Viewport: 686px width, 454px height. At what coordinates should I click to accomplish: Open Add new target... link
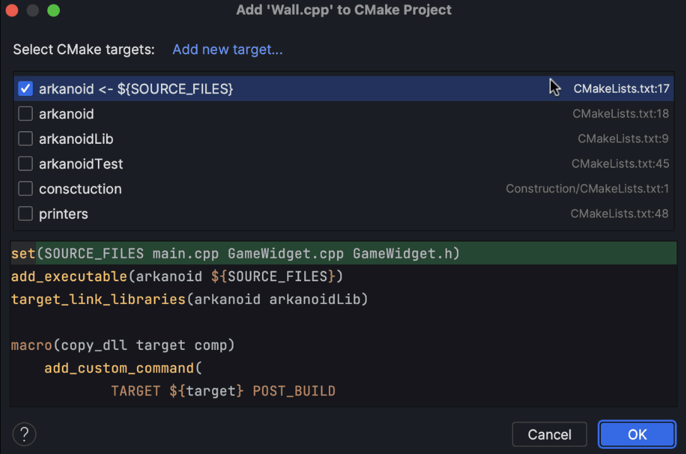[227, 49]
